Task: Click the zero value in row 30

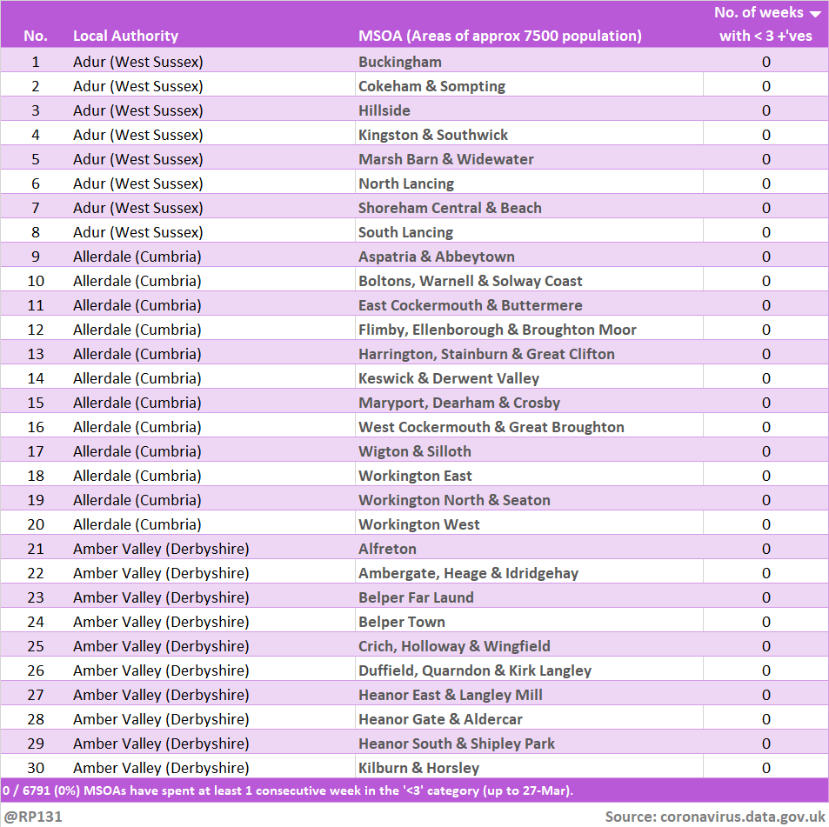Action: [x=766, y=768]
